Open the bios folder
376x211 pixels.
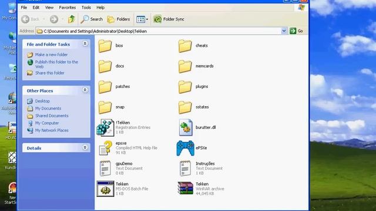[111, 46]
